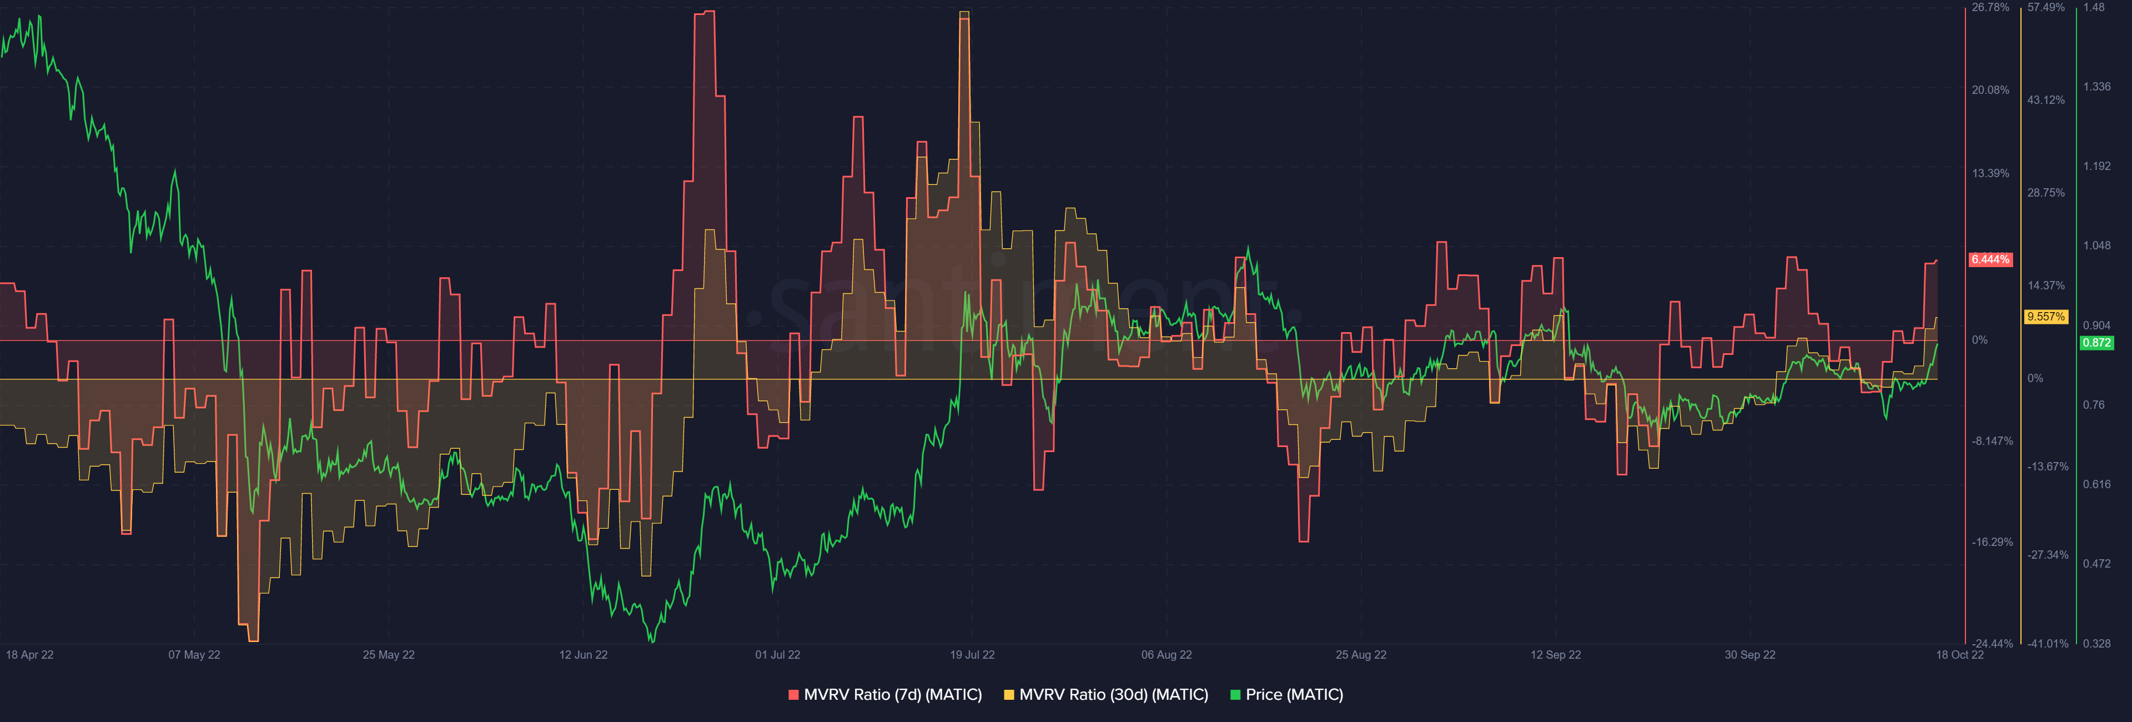
Task: Click the 26.78% top label on red axis
Action: pos(1990,7)
